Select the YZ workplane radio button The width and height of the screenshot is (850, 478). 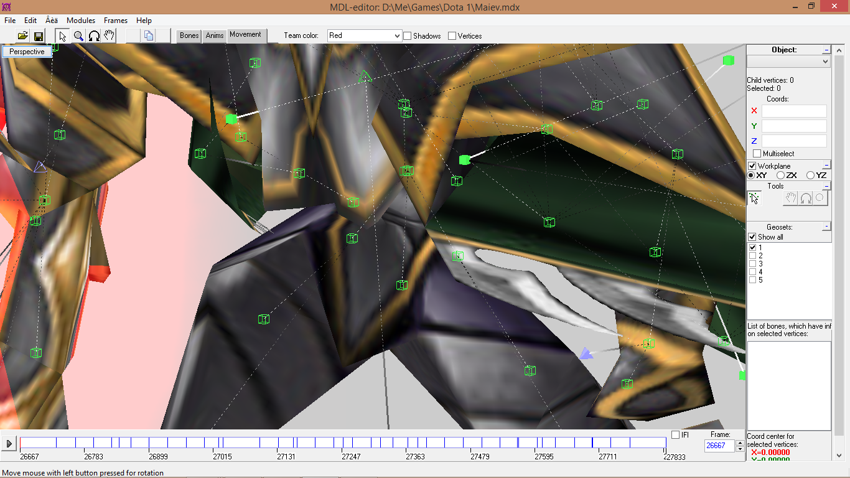(810, 176)
